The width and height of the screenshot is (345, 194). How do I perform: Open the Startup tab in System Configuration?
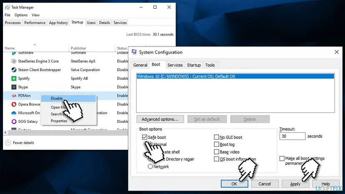tap(194, 65)
